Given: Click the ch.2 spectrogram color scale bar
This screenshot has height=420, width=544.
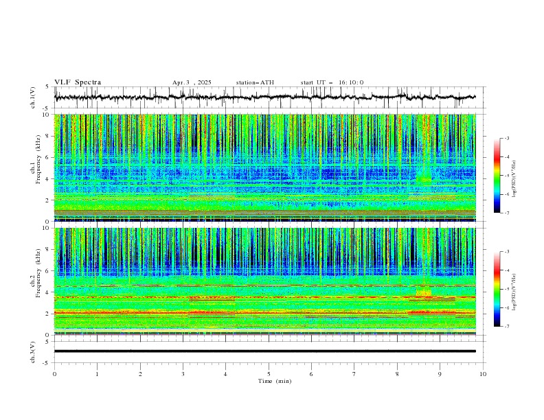Looking at the screenshot, I should pos(497,289).
